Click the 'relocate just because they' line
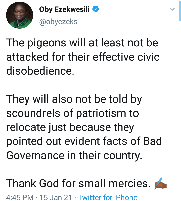This screenshot has width=181, height=201. point(70,127)
